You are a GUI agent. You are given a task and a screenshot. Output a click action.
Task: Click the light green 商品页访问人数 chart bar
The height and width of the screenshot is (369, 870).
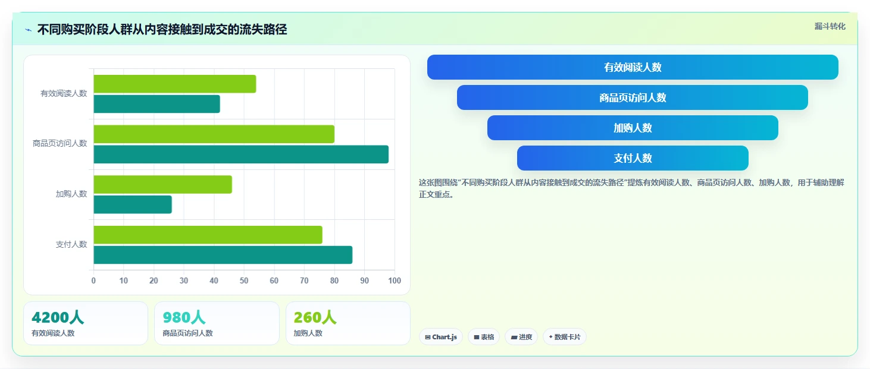pyautogui.click(x=214, y=134)
